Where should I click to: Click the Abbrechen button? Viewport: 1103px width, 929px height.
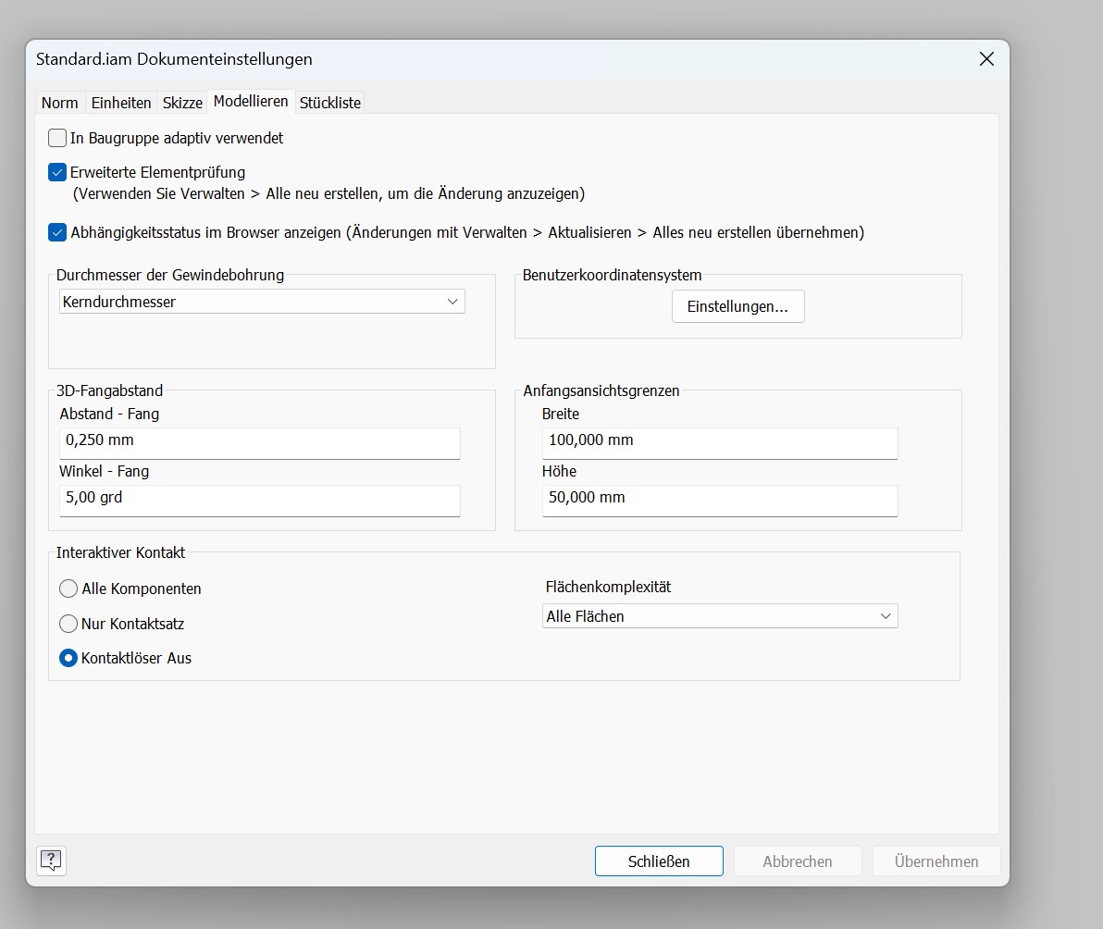(798, 861)
